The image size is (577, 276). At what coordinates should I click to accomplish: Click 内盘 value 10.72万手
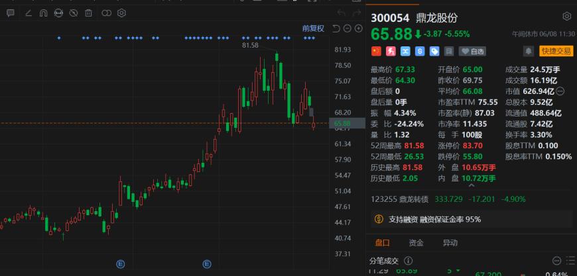pyautogui.click(x=479, y=178)
